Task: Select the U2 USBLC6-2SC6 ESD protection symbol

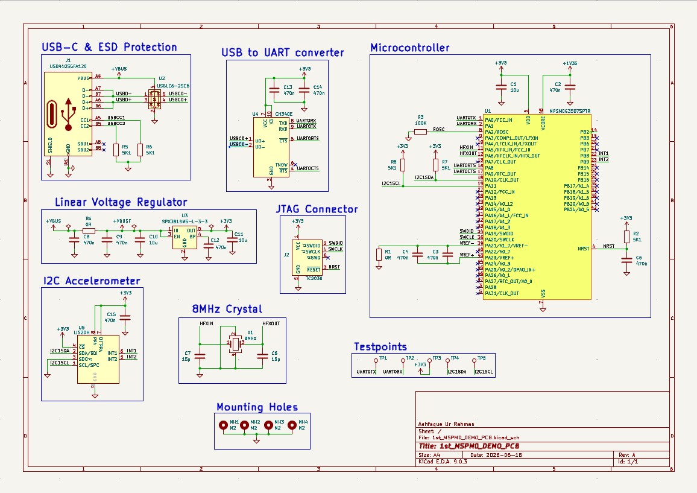Action: [154, 99]
